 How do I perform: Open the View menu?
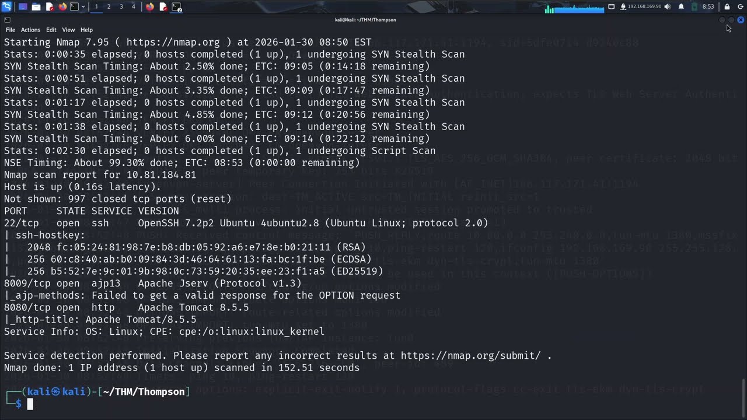click(x=68, y=30)
